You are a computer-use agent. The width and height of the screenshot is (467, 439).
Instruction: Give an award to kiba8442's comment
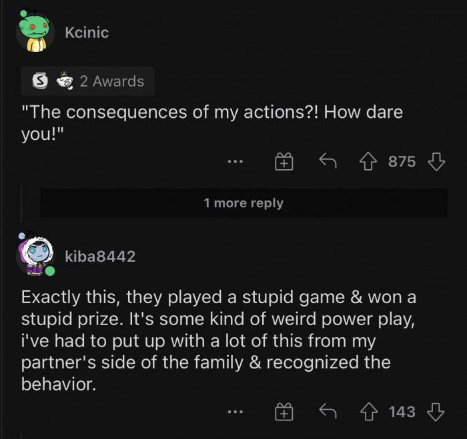(x=284, y=412)
